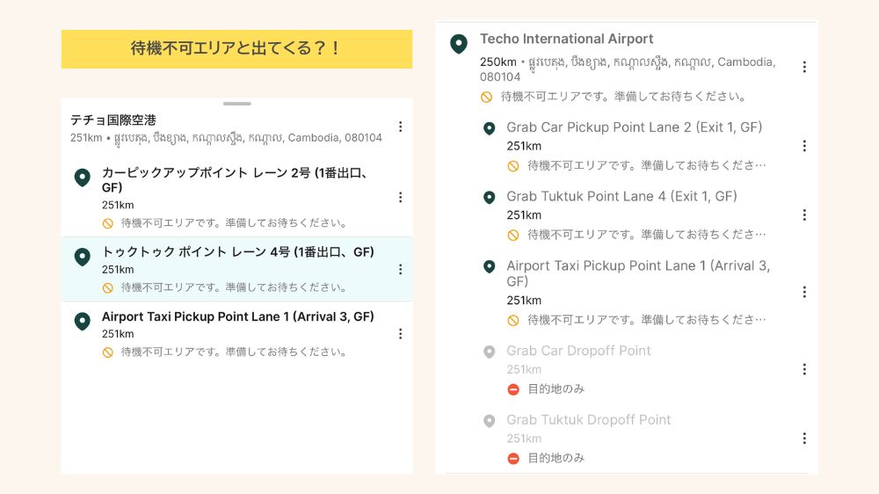Screen dimensions: 879x494
Task: Click the 250km address line under Techo International Airport
Action: point(628,69)
